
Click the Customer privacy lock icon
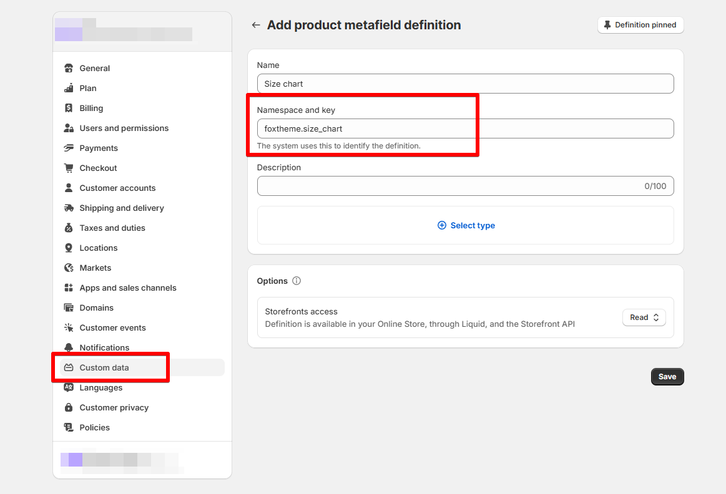[x=69, y=408]
